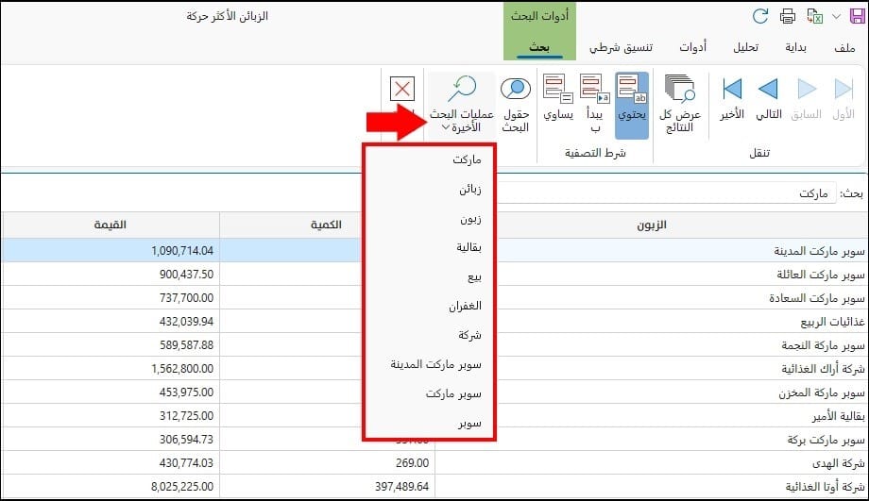Select row سوبر ماركة المخزن

click(822, 392)
